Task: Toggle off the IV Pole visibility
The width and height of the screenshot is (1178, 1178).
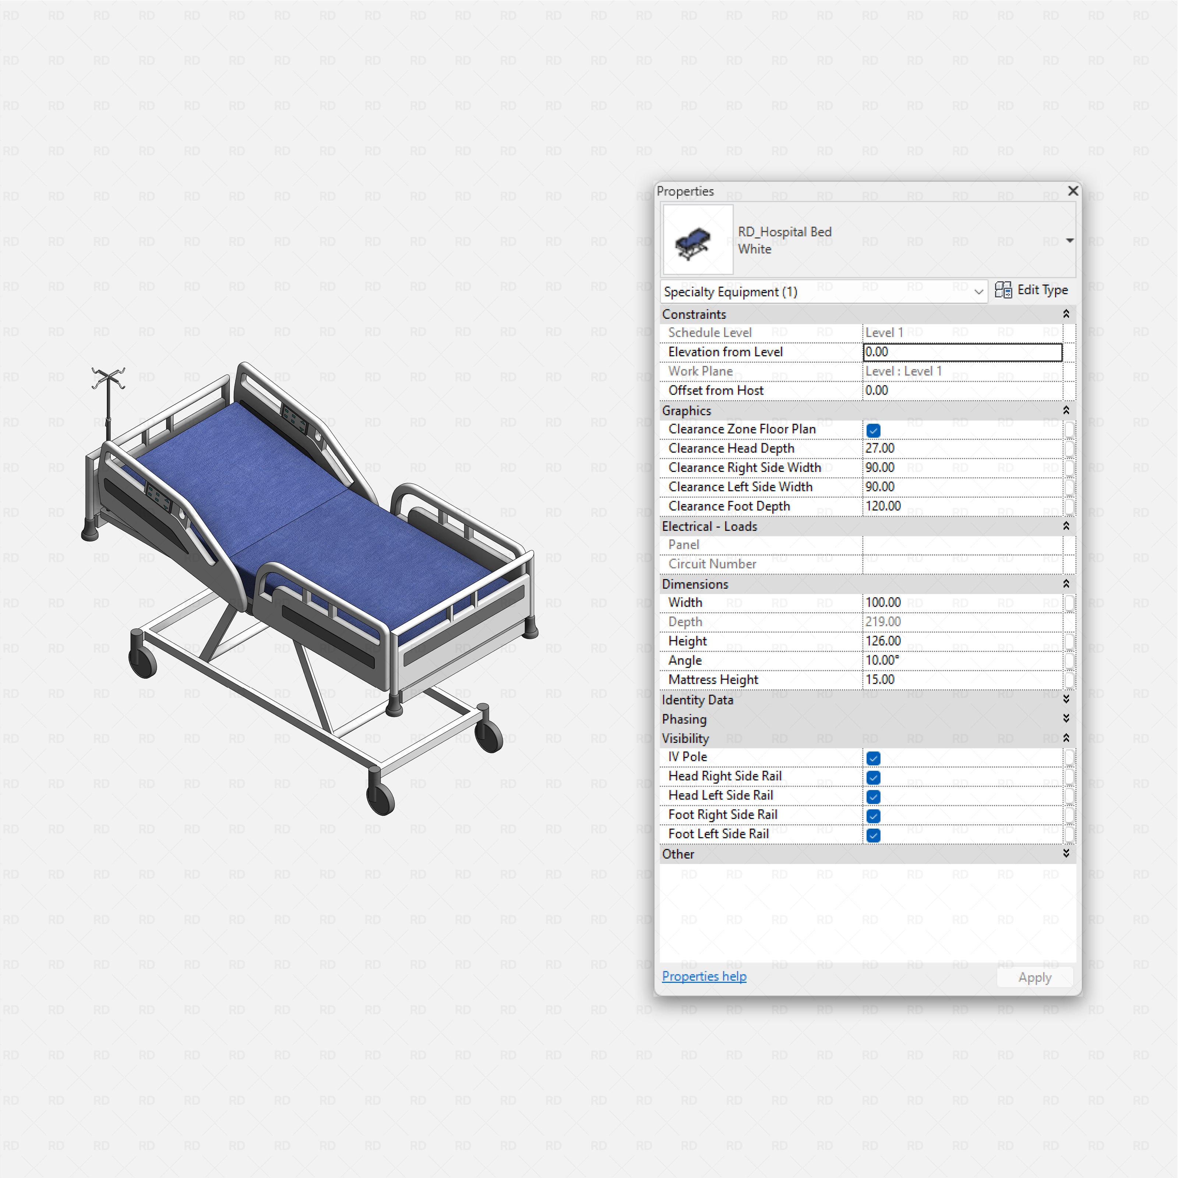Action: (873, 758)
